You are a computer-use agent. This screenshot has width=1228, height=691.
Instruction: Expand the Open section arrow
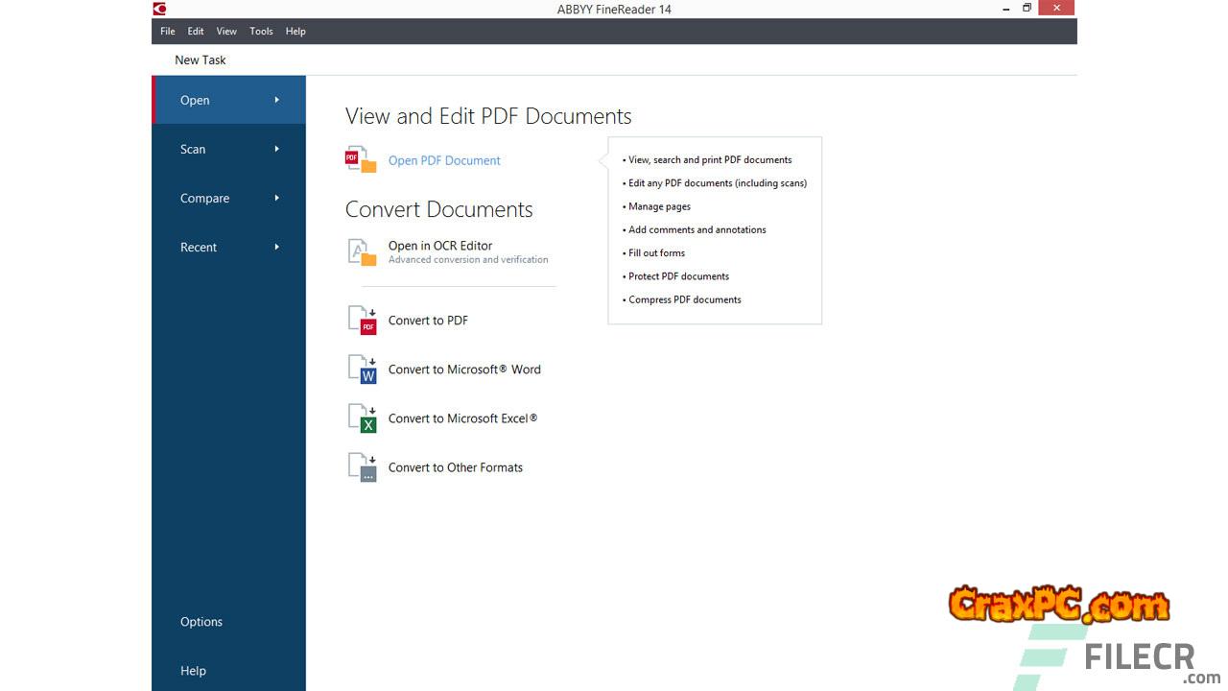click(x=276, y=100)
